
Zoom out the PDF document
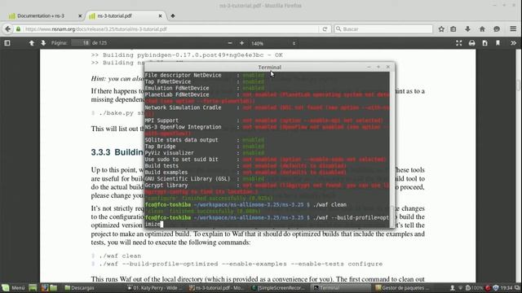click(x=230, y=43)
